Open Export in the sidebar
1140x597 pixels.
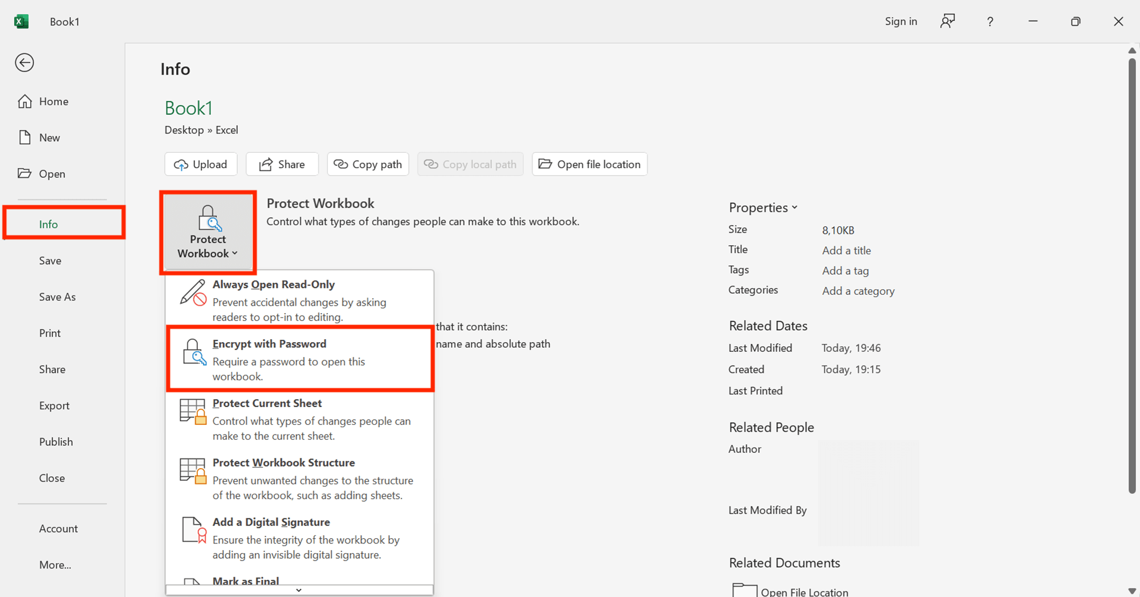coord(54,405)
